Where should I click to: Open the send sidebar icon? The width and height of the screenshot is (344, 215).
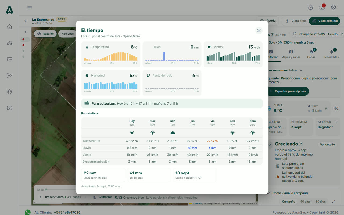pos(9,76)
